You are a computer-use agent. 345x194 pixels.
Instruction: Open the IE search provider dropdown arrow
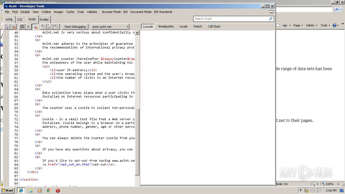(341, 9)
